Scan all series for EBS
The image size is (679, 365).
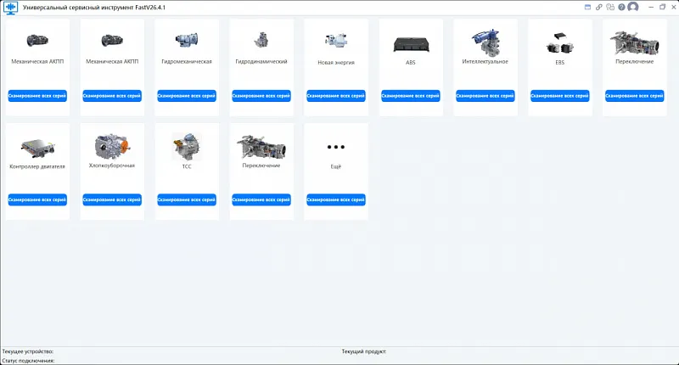560,96
